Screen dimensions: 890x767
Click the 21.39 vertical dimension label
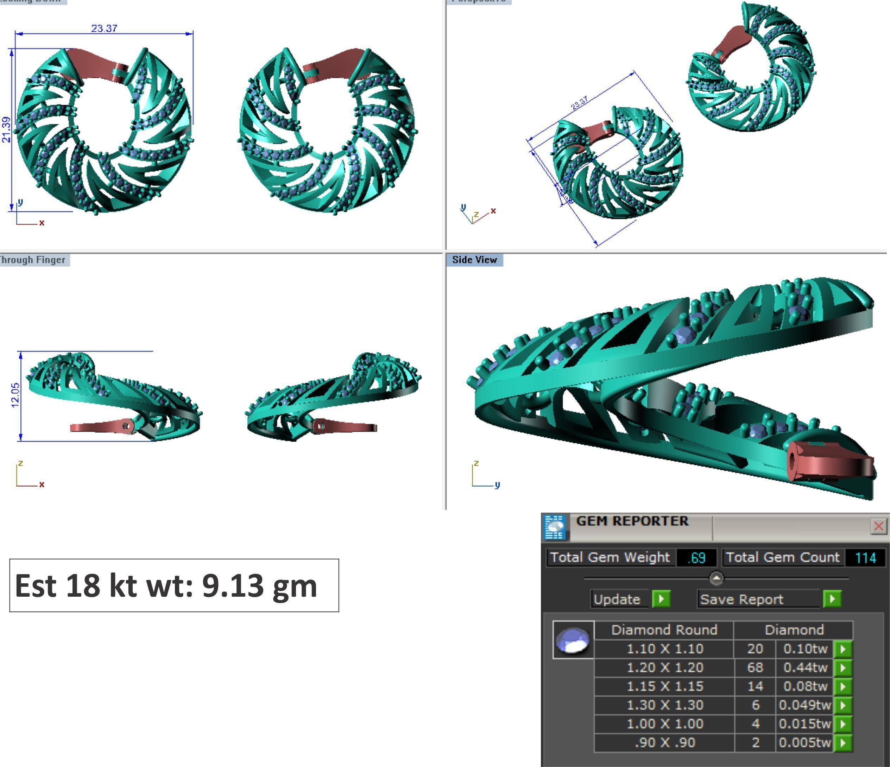click(6, 129)
